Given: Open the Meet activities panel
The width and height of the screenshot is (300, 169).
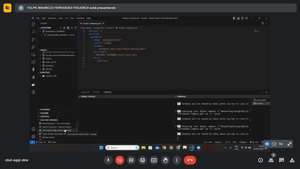Looking at the screenshot, I should 292,160.
